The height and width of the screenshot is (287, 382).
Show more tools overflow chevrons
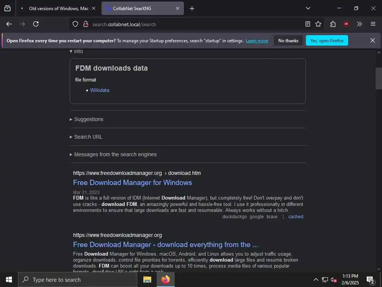[x=359, y=24]
